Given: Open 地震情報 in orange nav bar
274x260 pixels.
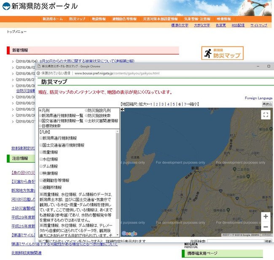Looking at the screenshot, I should tap(99, 19).
